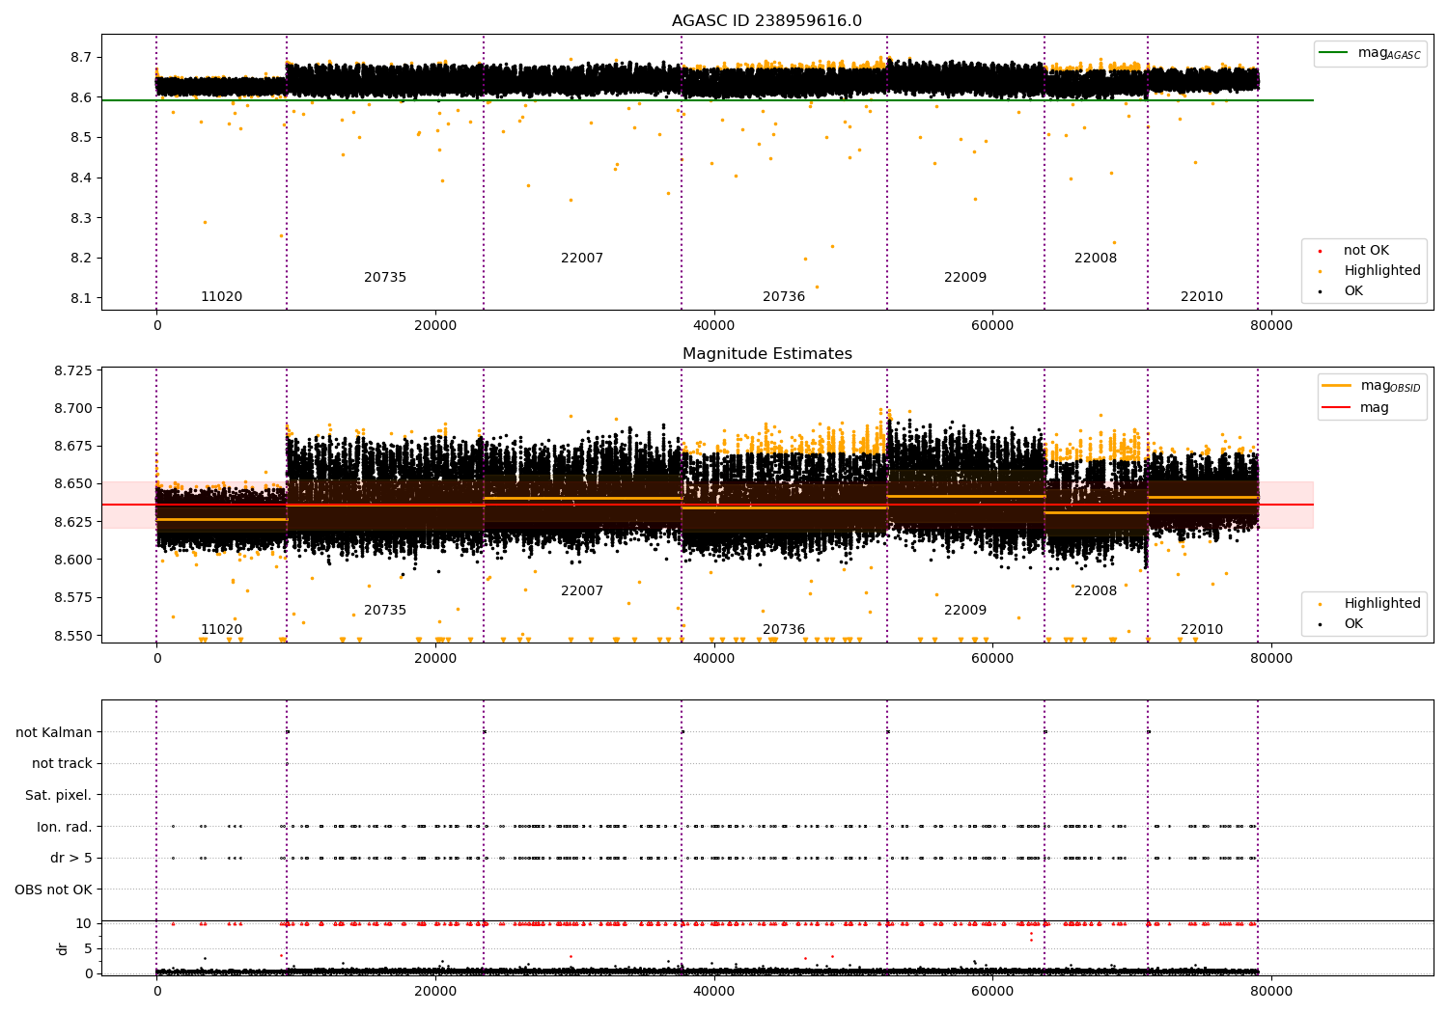Viewport: 1448px width, 1013px height.
Task: Click the red line sample beside 'mag' legend entry
Action: coord(1337,408)
